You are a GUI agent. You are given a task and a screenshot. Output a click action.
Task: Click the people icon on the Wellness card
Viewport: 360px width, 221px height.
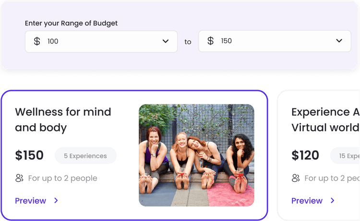19,178
